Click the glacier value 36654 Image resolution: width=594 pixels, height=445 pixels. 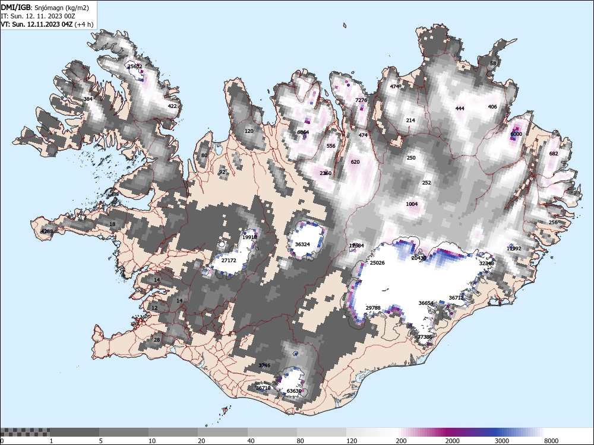426,303
